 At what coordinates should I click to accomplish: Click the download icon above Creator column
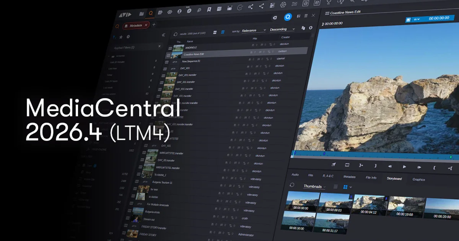pos(310,28)
